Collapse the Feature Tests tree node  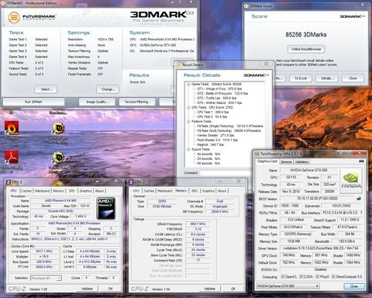[x=188, y=121]
